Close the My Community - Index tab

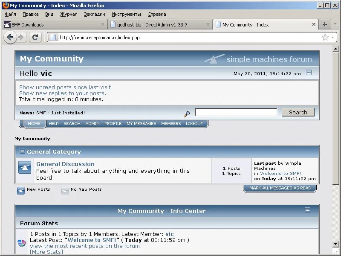[x=314, y=24]
